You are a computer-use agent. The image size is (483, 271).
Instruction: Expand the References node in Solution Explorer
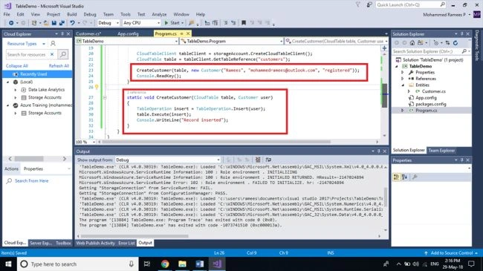(402, 79)
